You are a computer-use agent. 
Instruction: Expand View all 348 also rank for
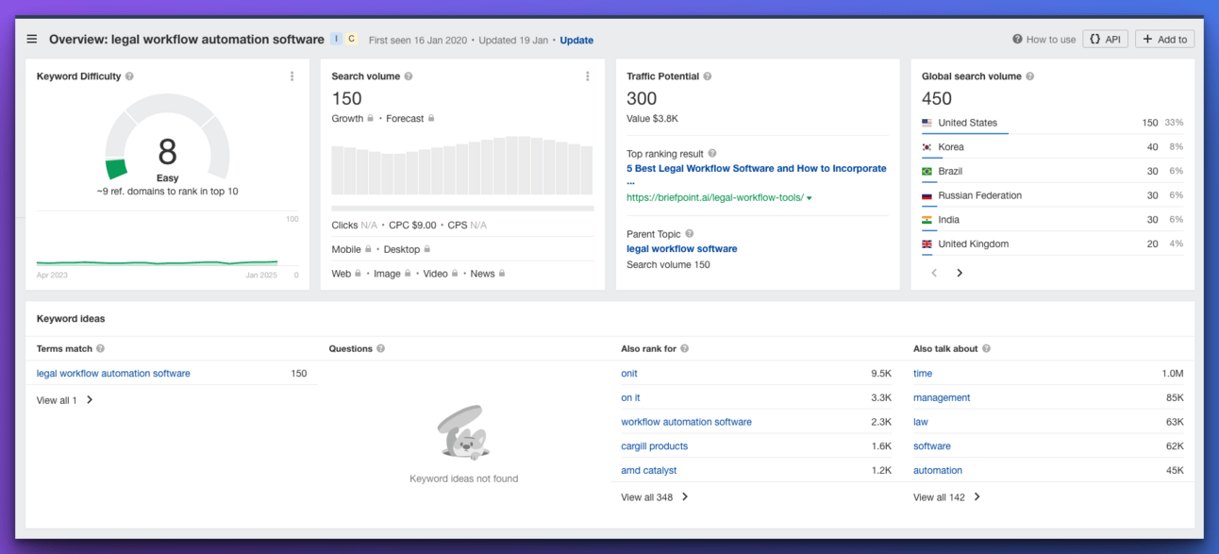click(x=655, y=497)
